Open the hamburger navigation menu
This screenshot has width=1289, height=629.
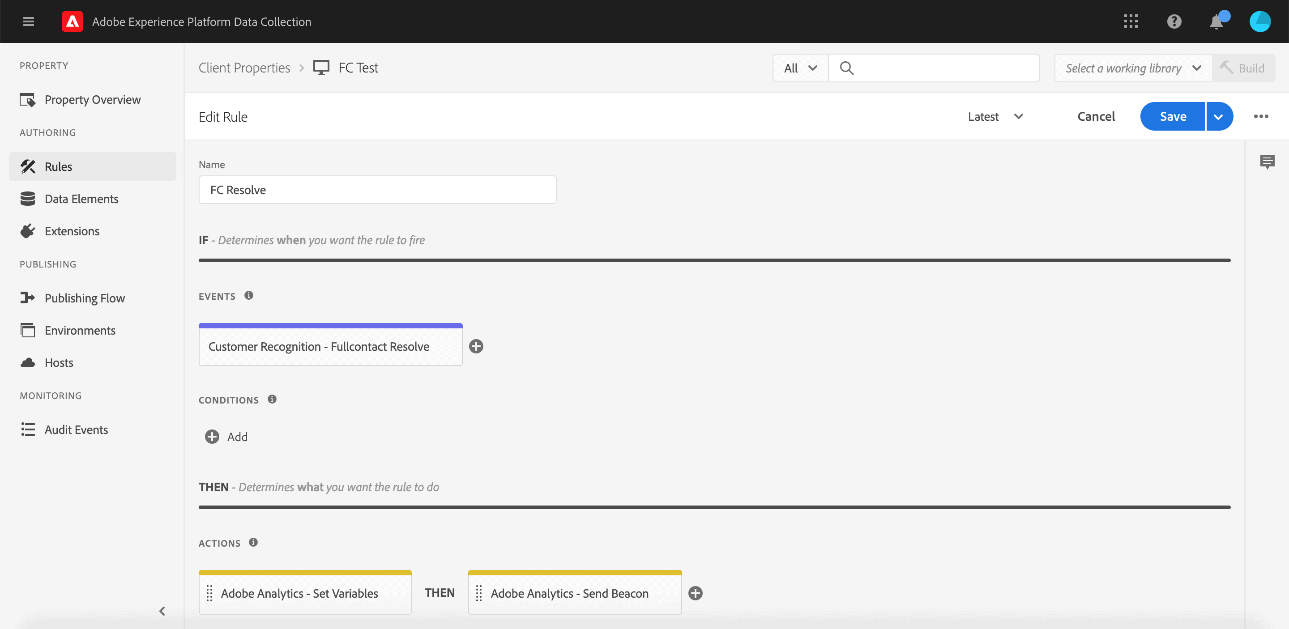[x=29, y=21]
